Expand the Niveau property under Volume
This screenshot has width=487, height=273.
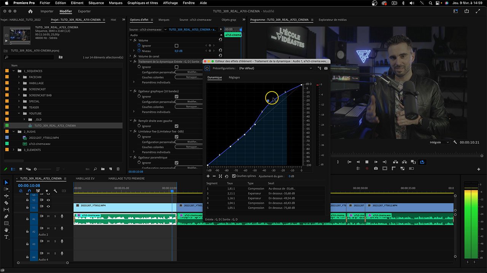click(134, 51)
